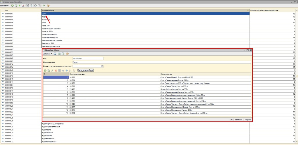298x145 pixels.
Task: Focus the Наименование field containing Calve
Action: tap(162, 62)
